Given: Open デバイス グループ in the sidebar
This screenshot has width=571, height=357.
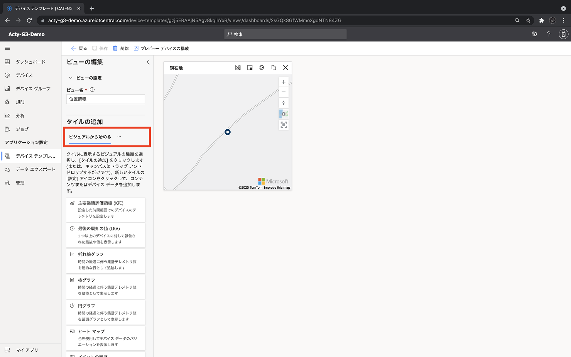Looking at the screenshot, I should click(31, 89).
